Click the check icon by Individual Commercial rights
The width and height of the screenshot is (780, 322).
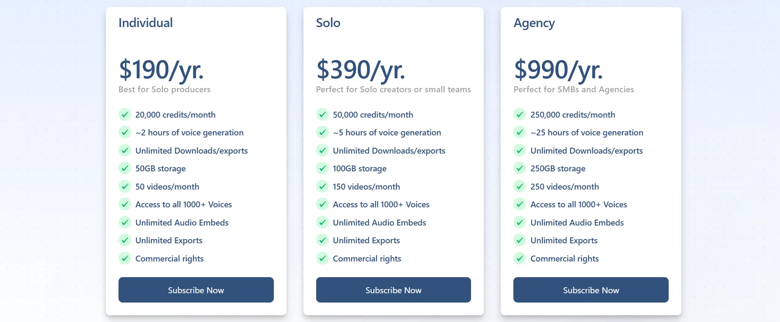[125, 259]
